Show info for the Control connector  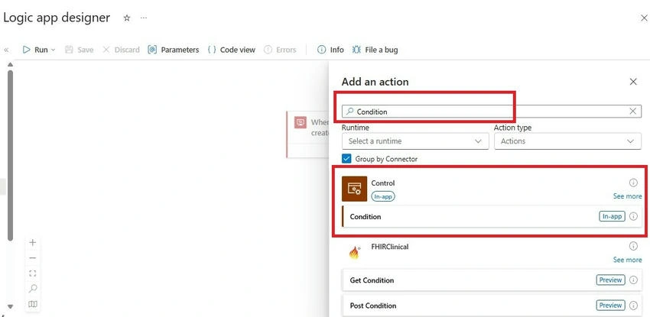click(x=633, y=183)
